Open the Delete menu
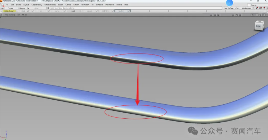The height and width of the screenshot is (140, 268). (x=18, y=5)
